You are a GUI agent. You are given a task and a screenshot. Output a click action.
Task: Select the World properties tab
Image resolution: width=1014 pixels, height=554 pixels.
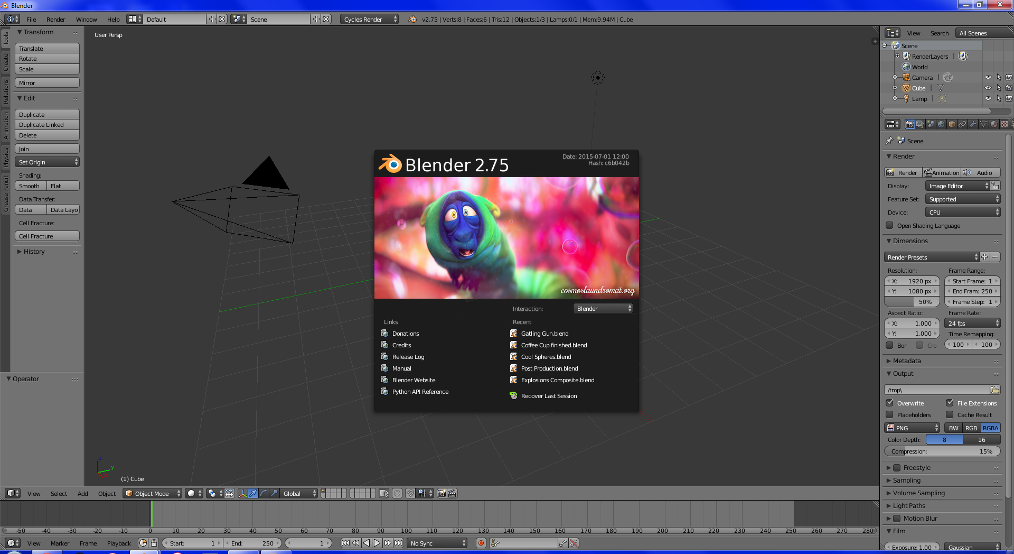[941, 124]
